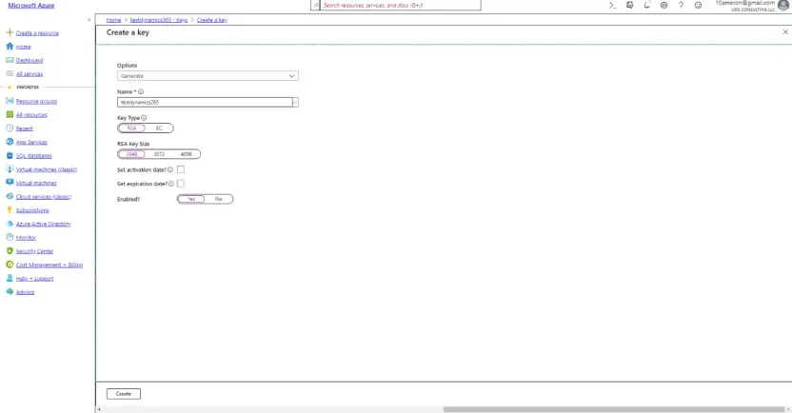792x413 pixels.
Task: Open the Options Generate dropdown
Action: click(208, 76)
